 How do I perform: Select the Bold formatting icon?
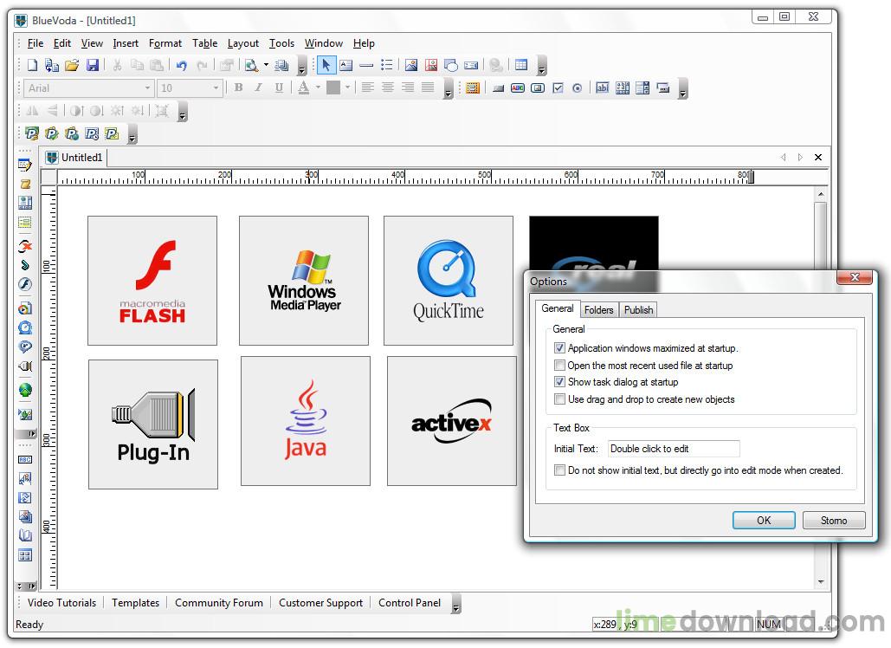[239, 87]
